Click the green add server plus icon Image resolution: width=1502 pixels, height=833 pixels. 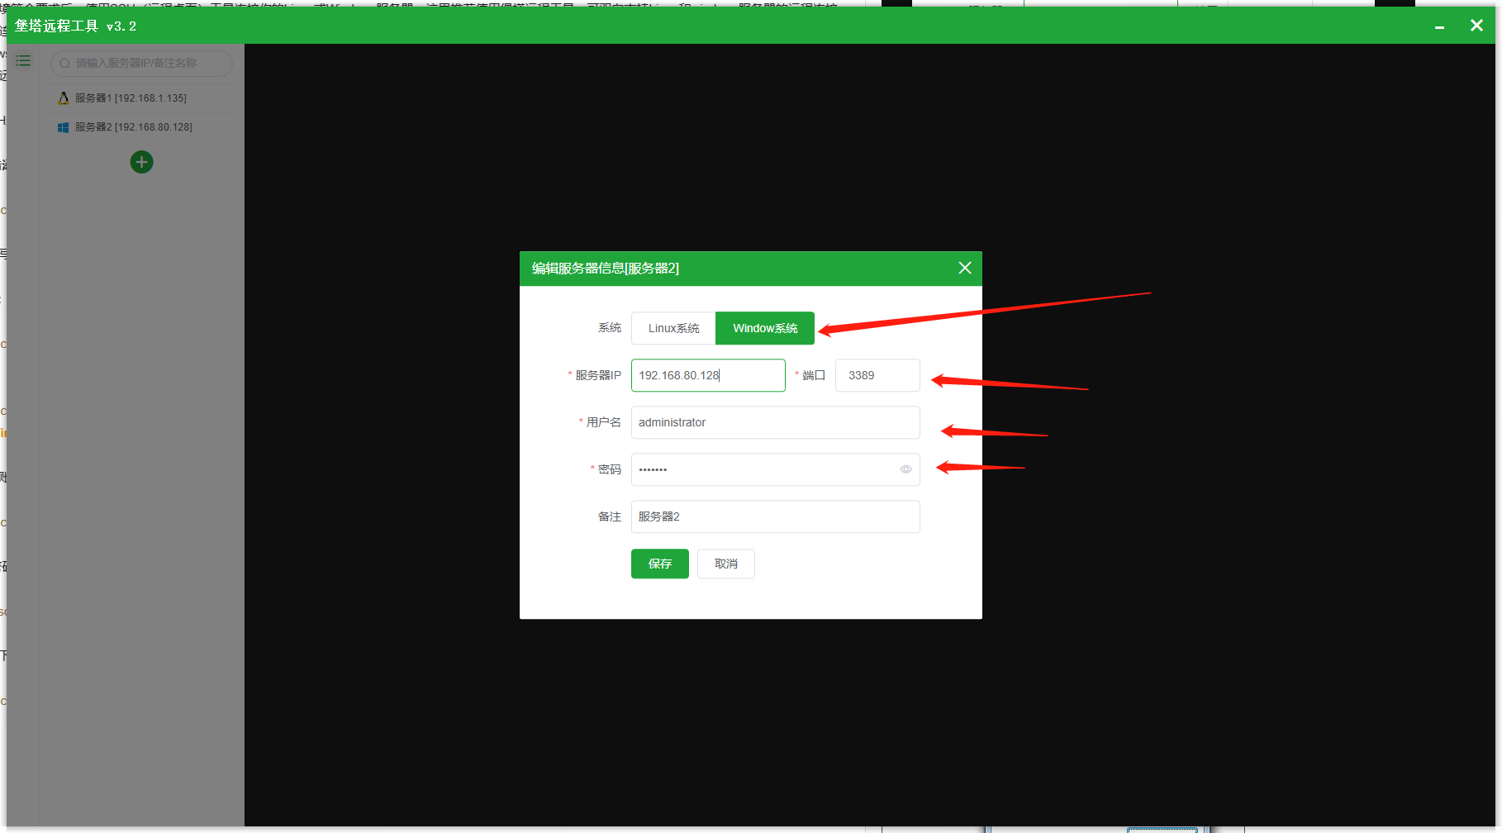141,162
